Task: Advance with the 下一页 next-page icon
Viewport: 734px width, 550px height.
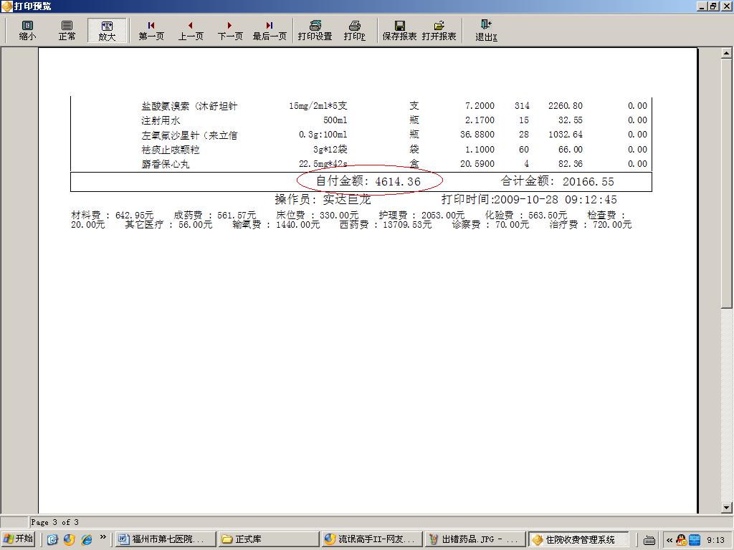Action: [x=230, y=30]
